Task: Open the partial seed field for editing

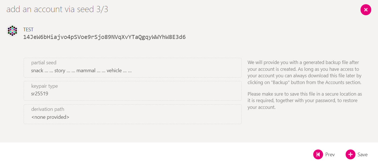Action: (x=132, y=68)
